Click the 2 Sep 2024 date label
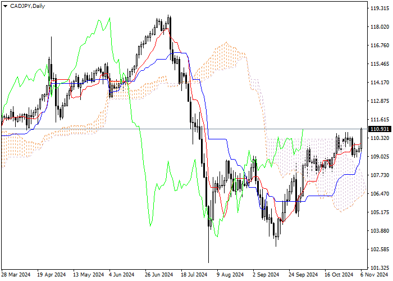Image resolution: width=393 pixels, height=281 pixels. coord(266,275)
